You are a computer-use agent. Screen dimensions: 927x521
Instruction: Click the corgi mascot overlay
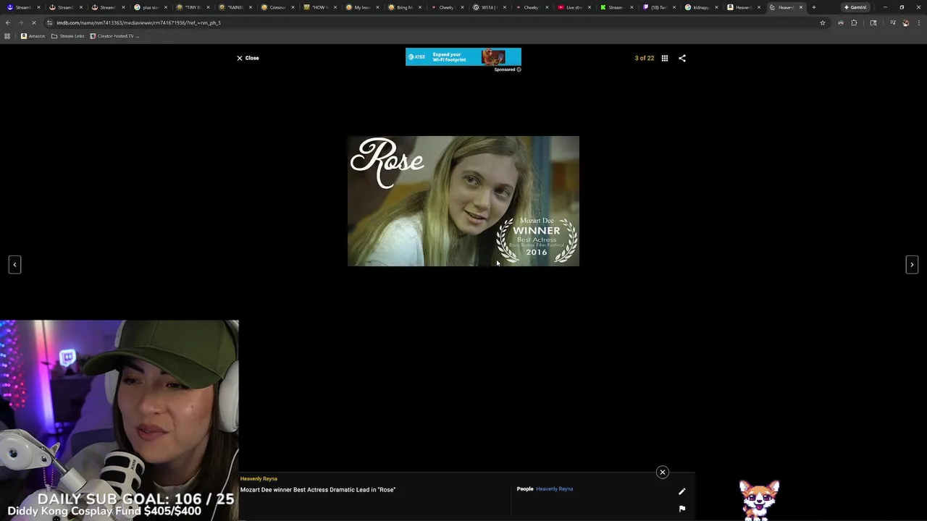point(758,499)
